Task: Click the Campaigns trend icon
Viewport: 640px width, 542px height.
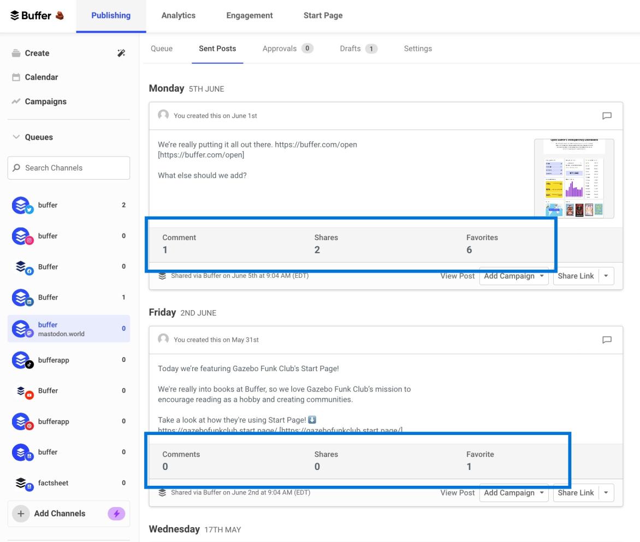Action: click(x=16, y=101)
